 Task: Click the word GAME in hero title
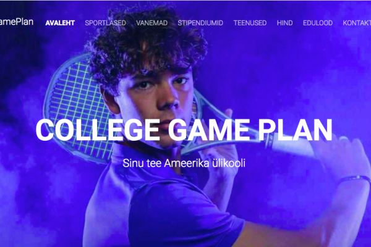click(209, 130)
